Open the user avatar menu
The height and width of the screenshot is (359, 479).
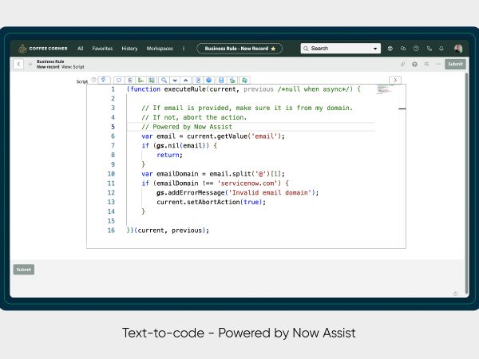458,48
